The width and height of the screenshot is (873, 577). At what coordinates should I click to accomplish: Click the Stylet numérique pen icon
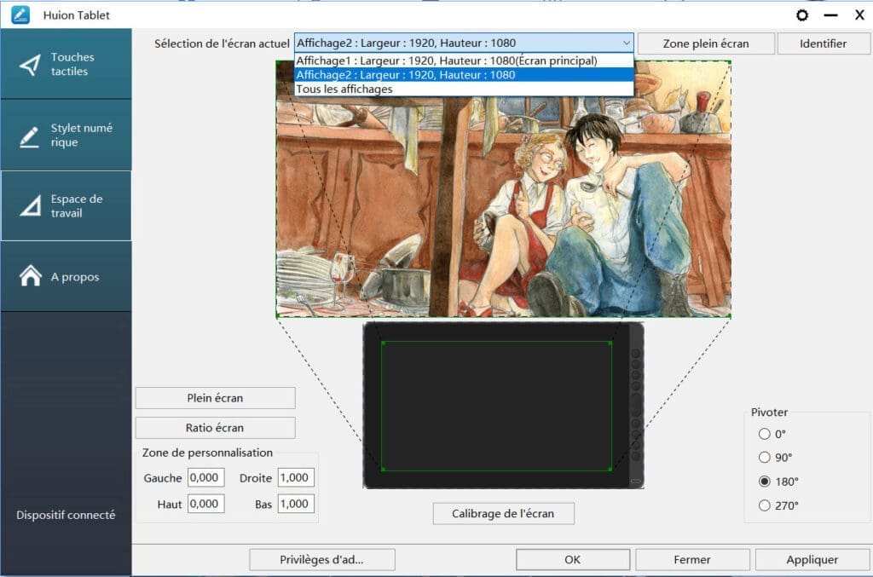pos(29,136)
